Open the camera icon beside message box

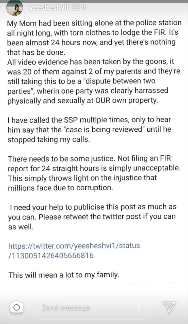(x=17, y=308)
